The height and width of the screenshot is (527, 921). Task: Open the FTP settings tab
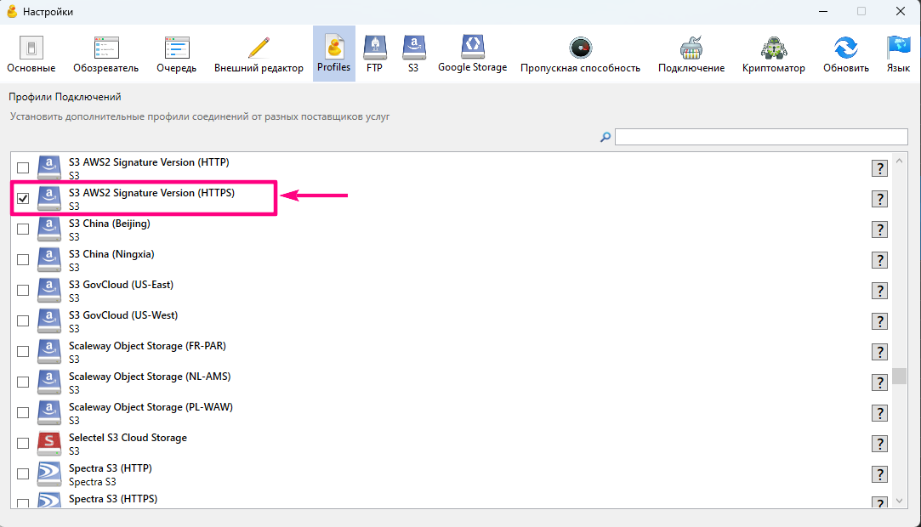(x=374, y=54)
